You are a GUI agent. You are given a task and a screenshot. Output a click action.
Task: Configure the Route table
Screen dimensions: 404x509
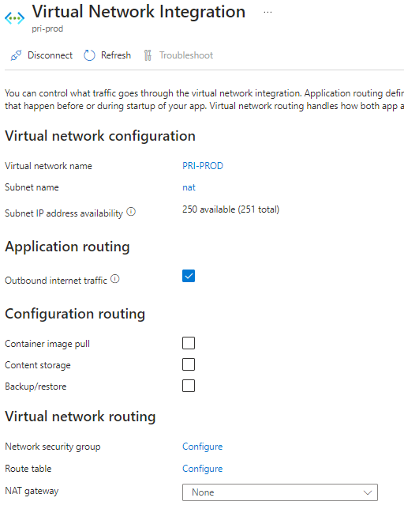click(203, 469)
